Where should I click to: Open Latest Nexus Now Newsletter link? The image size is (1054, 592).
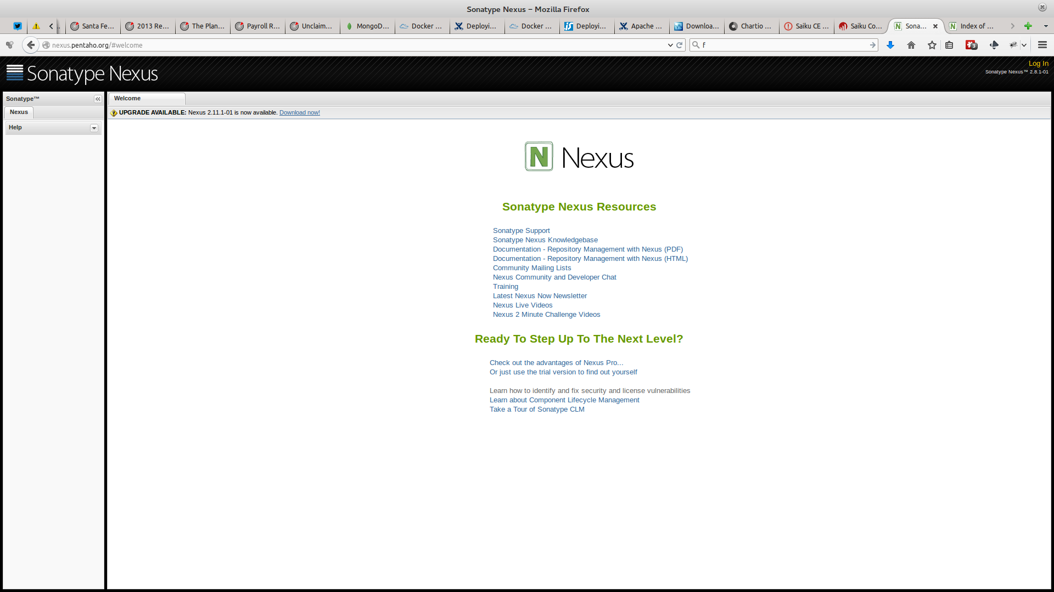point(540,296)
